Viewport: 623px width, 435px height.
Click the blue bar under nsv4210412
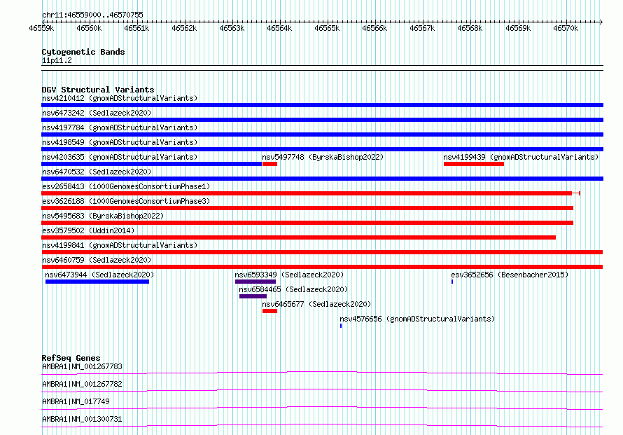point(322,105)
